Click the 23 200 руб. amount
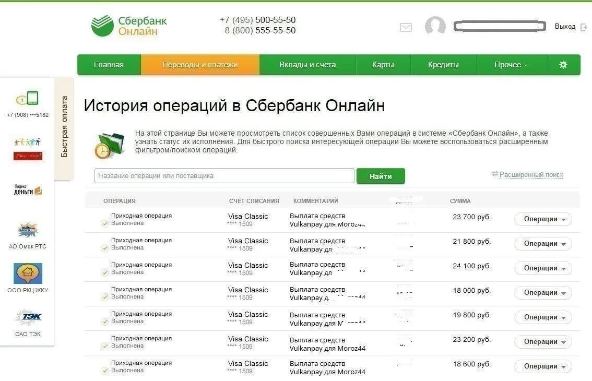 click(x=471, y=340)
